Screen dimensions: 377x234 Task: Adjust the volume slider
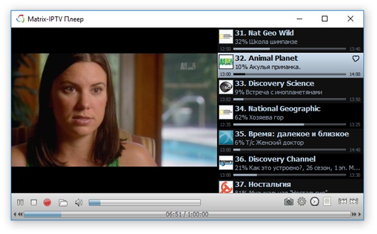click(x=144, y=203)
